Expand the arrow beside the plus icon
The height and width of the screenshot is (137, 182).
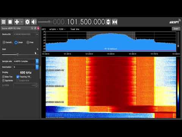[22, 22]
